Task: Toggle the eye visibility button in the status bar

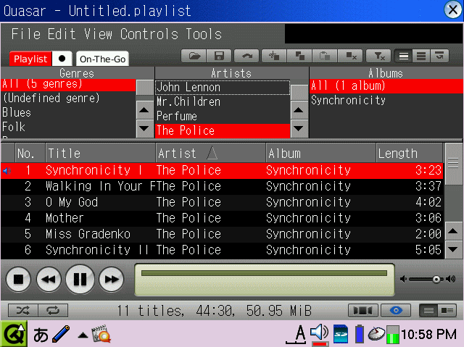Action: [x=396, y=311]
